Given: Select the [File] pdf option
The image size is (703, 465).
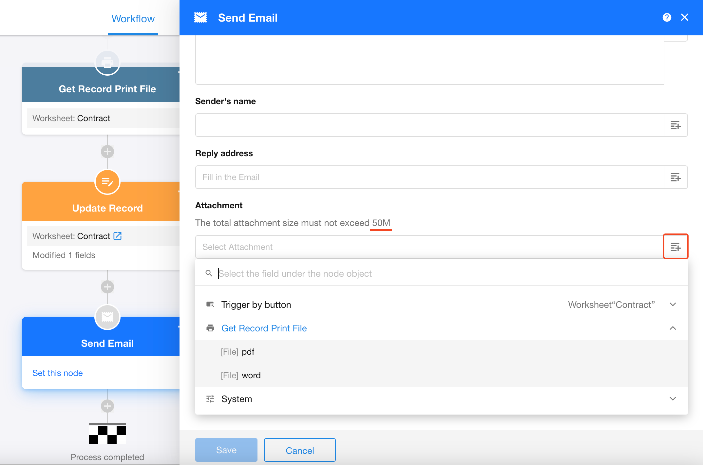Looking at the screenshot, I should (238, 352).
